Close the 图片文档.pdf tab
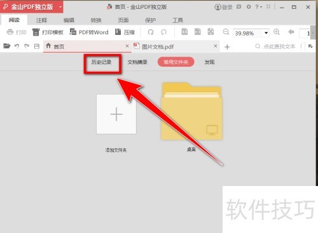This screenshot has height=233, width=318. 216,46
